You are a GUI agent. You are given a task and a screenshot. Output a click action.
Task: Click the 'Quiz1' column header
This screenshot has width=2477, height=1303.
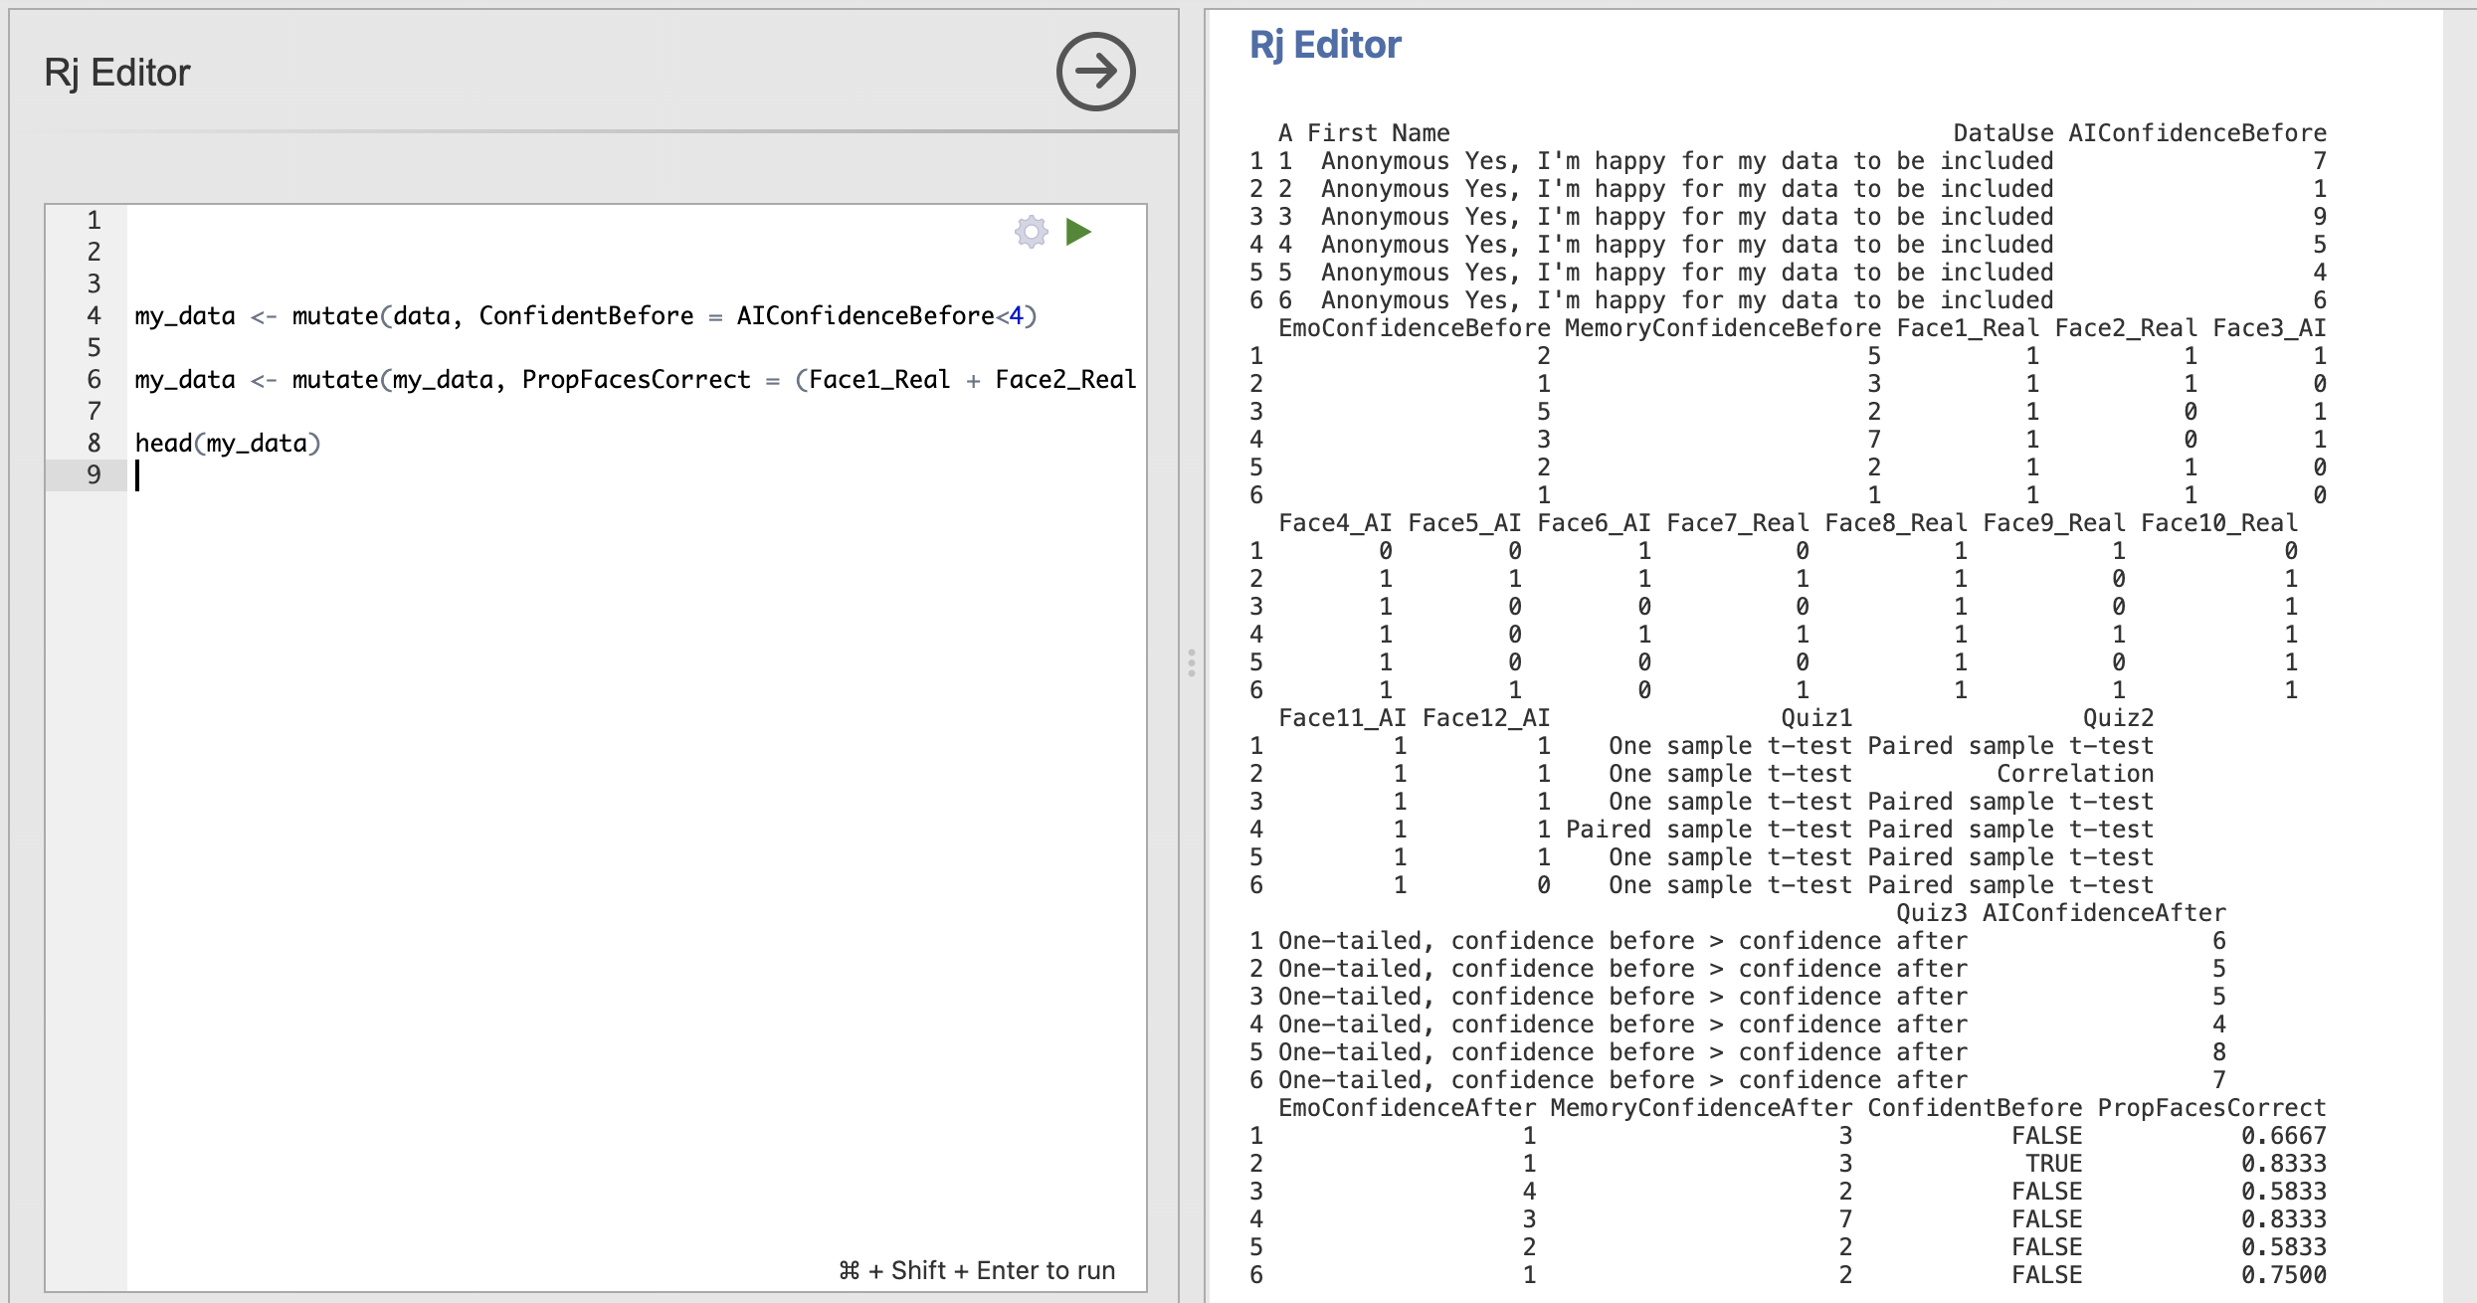[1816, 718]
